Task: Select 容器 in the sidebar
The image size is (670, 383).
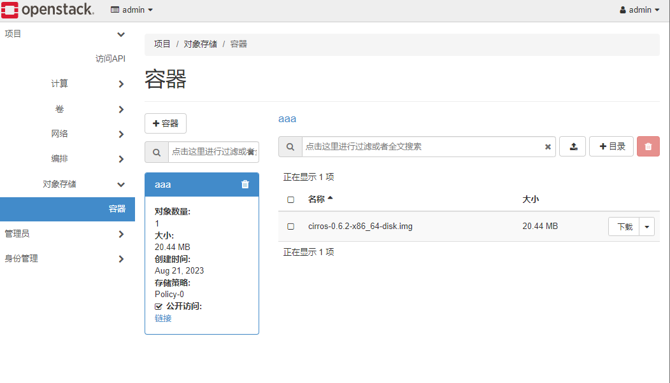Action: click(x=67, y=209)
